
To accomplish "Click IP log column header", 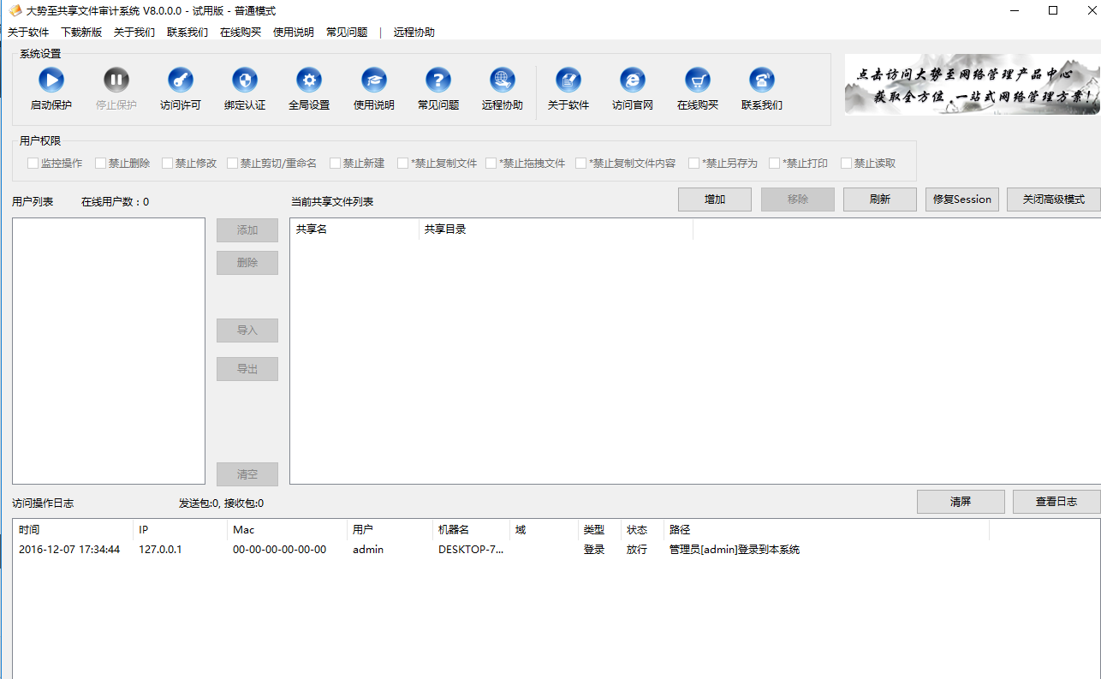I will (x=180, y=530).
